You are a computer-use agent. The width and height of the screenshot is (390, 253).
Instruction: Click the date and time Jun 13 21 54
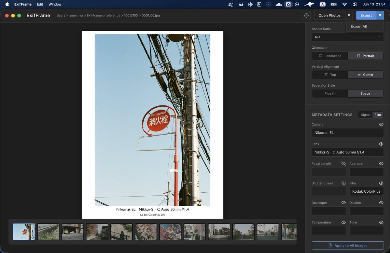point(374,4)
